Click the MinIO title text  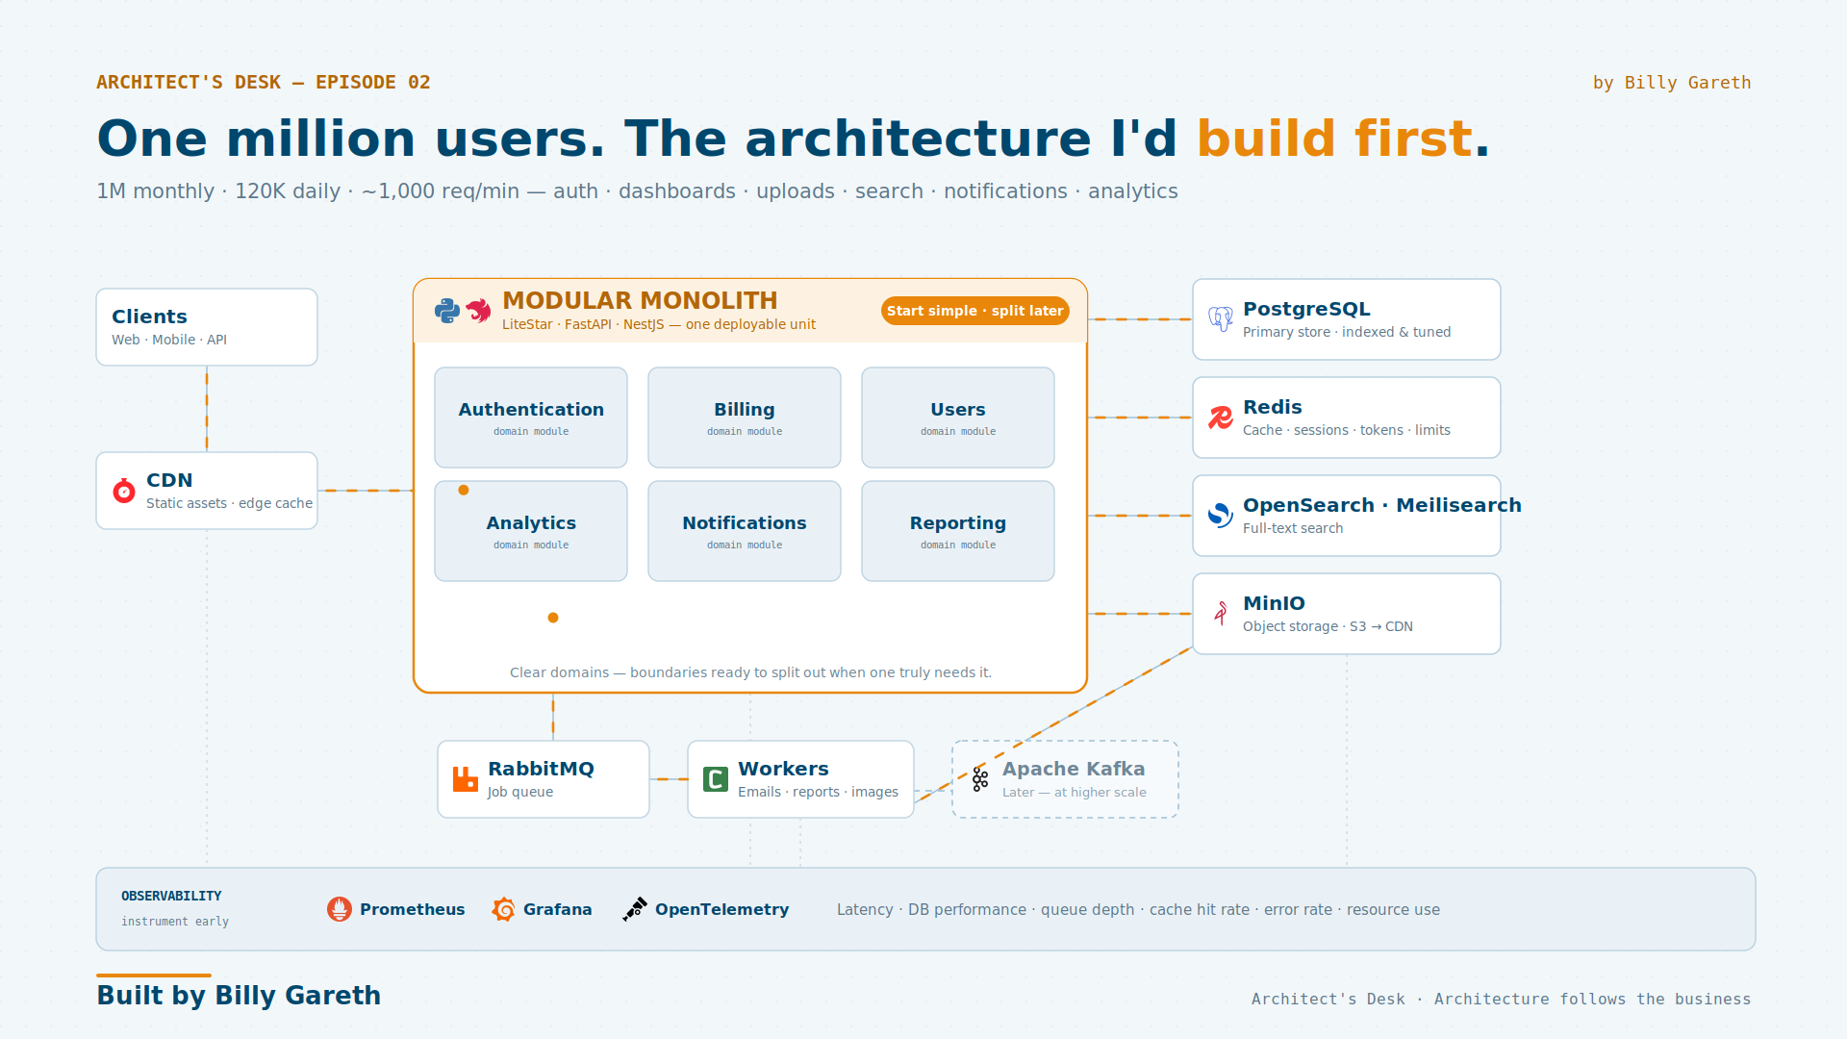pyautogui.click(x=1274, y=603)
